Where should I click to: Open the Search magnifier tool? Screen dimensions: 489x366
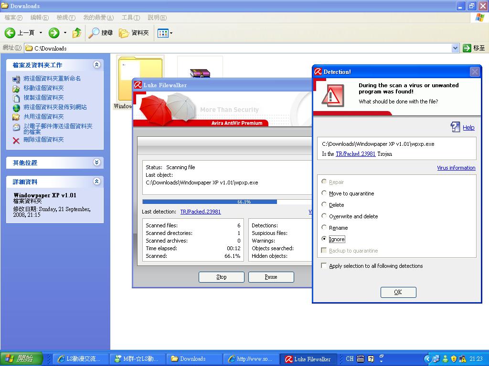point(94,33)
